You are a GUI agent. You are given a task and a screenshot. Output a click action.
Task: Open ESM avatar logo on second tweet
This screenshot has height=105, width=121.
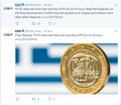(8, 34)
